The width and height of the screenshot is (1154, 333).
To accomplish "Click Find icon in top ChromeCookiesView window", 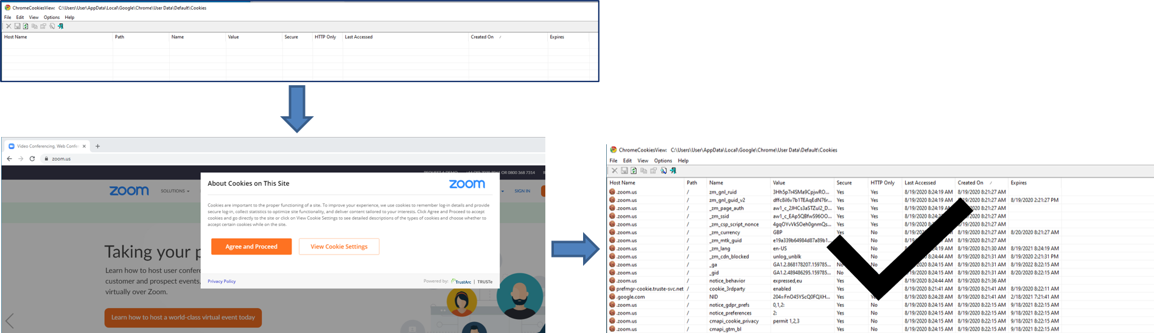I will 52,26.
